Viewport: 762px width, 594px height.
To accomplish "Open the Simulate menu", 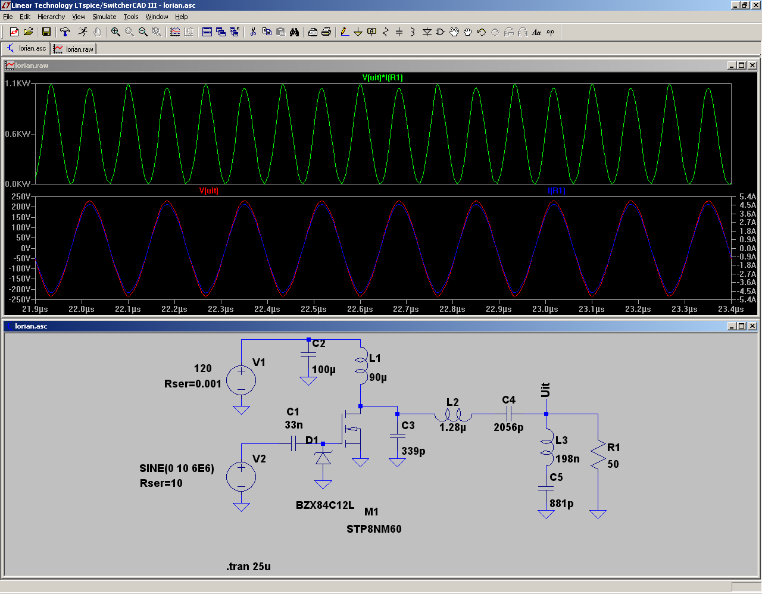I will click(x=104, y=17).
